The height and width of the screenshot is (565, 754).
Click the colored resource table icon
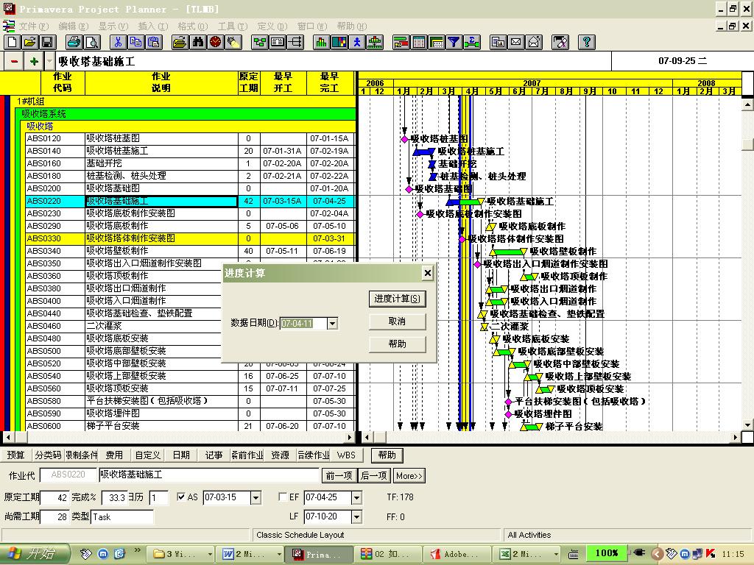click(339, 42)
